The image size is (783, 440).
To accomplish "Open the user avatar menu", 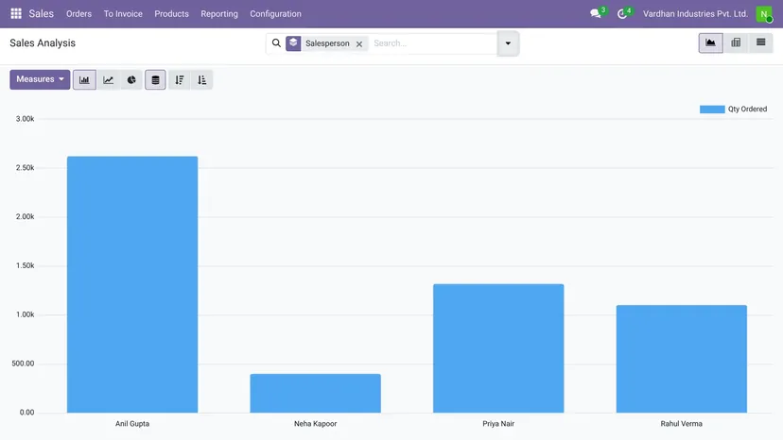I will point(763,14).
